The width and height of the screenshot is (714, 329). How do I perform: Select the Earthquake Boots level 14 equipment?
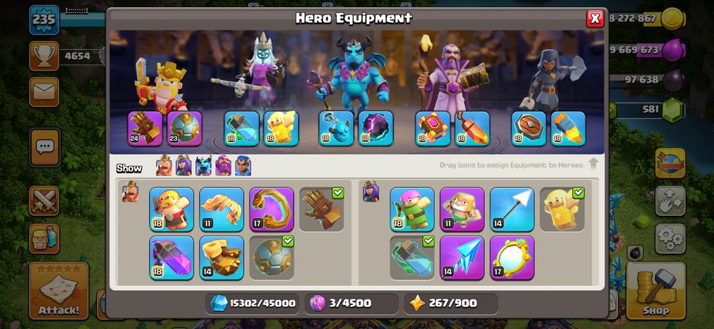(222, 258)
